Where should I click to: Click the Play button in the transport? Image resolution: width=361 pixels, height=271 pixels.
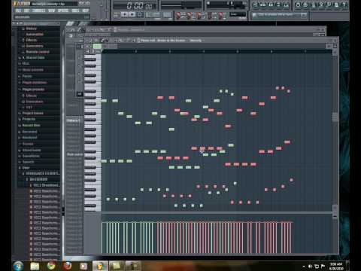(x=125, y=14)
